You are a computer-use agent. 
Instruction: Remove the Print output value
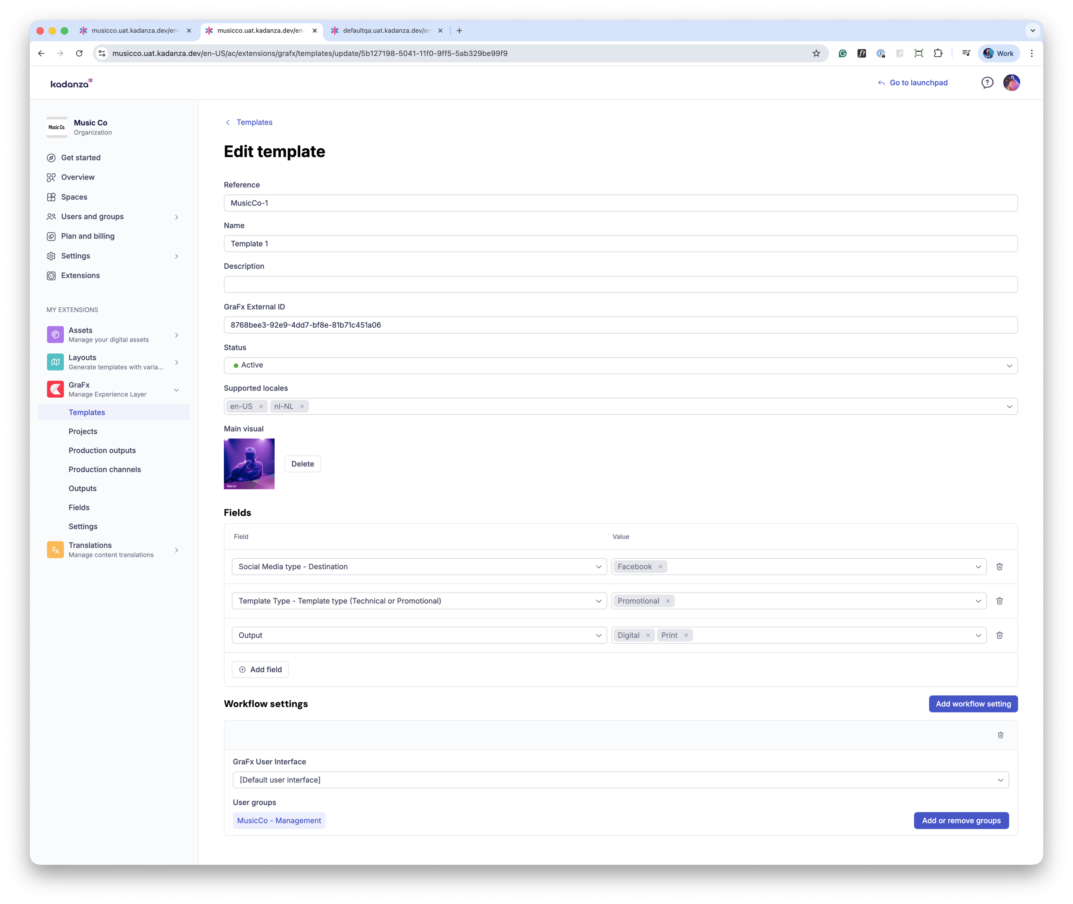[686, 635]
